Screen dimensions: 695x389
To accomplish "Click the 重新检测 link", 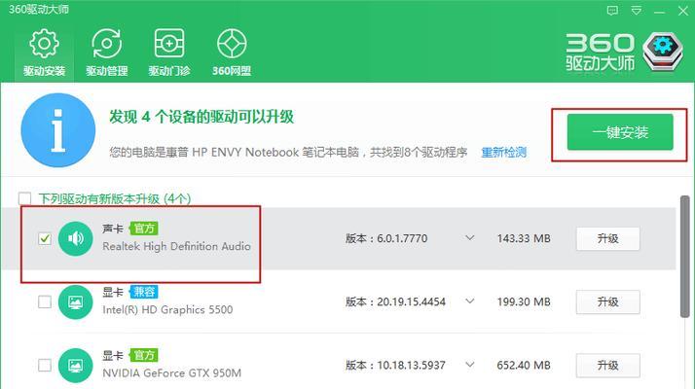I will 503,153.
